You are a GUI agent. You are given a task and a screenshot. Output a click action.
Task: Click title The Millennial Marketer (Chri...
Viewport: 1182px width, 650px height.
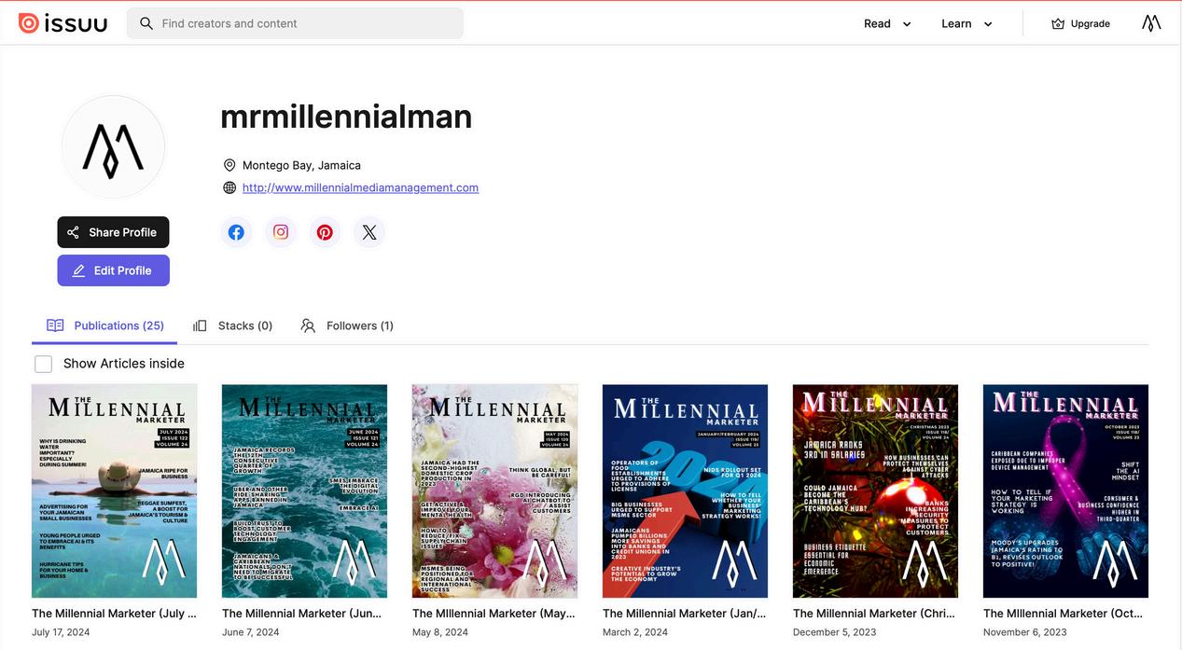click(x=874, y=614)
